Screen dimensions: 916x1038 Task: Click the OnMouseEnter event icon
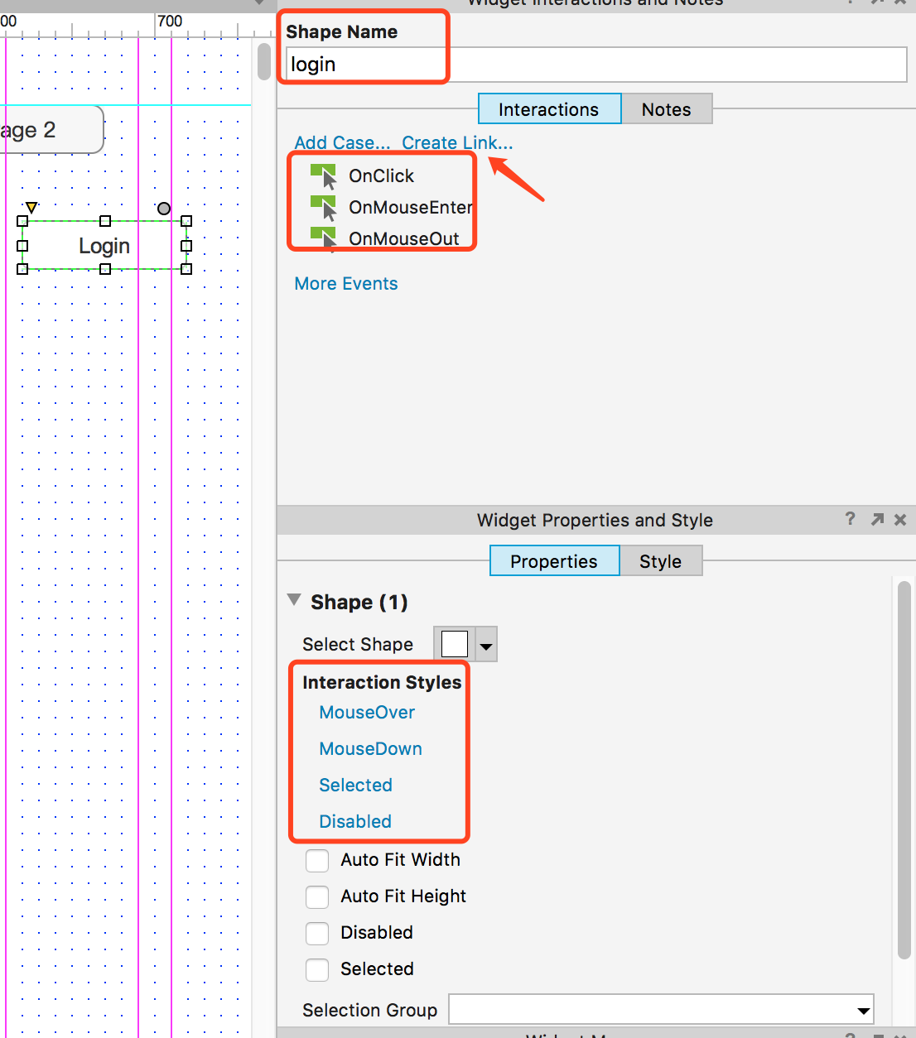click(x=324, y=207)
